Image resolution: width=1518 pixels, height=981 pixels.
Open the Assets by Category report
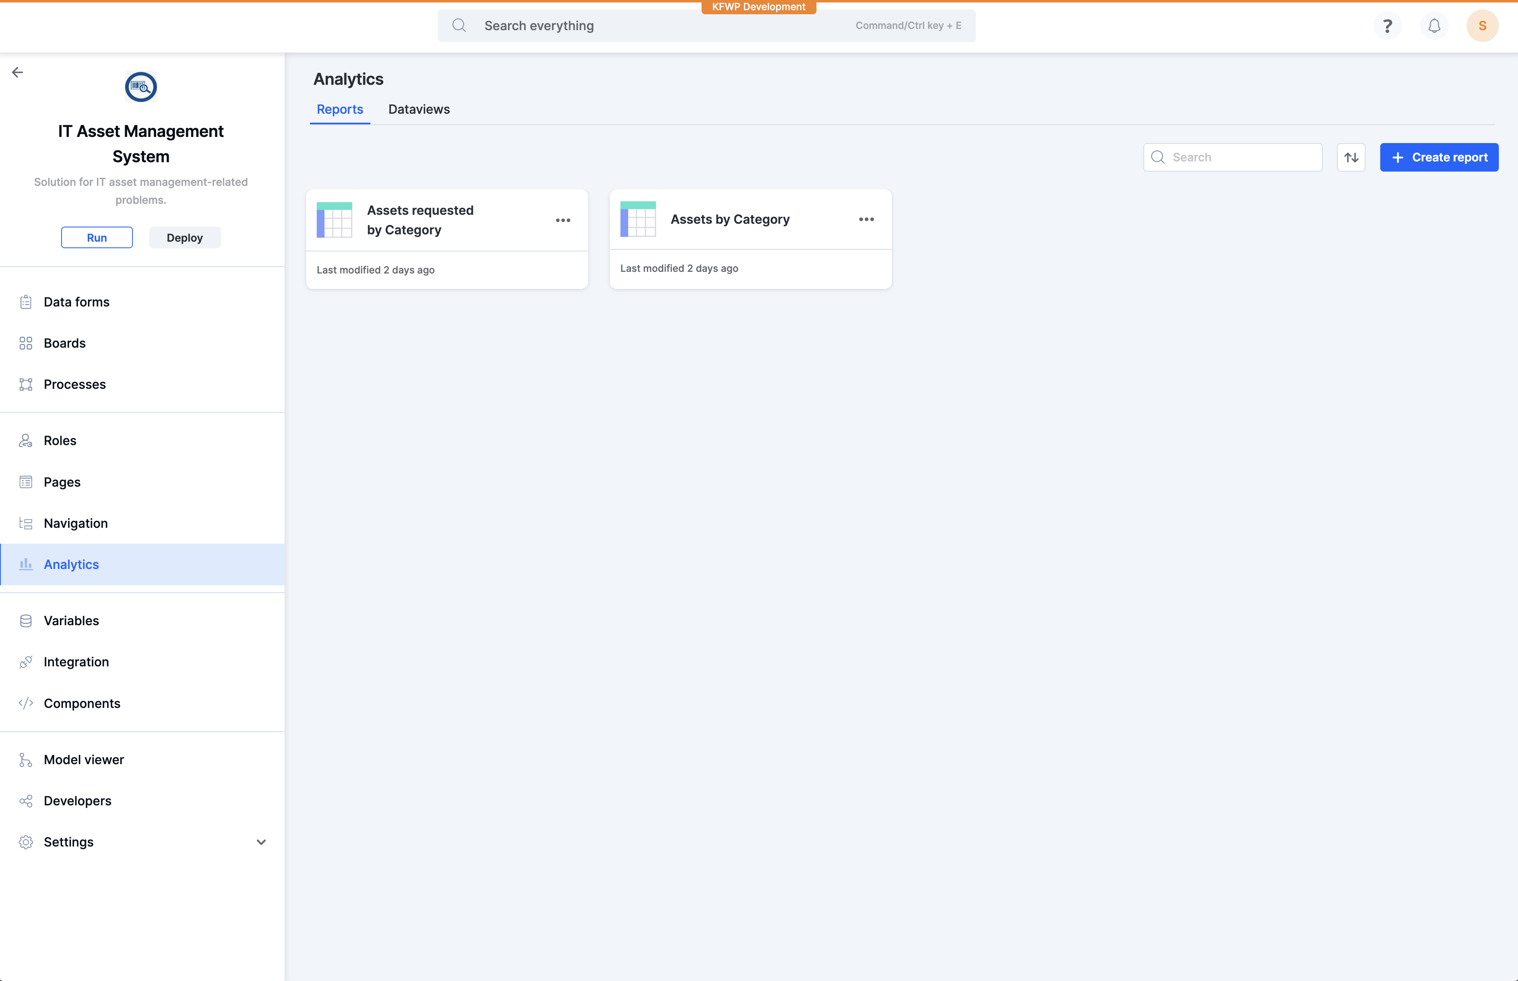click(x=750, y=240)
